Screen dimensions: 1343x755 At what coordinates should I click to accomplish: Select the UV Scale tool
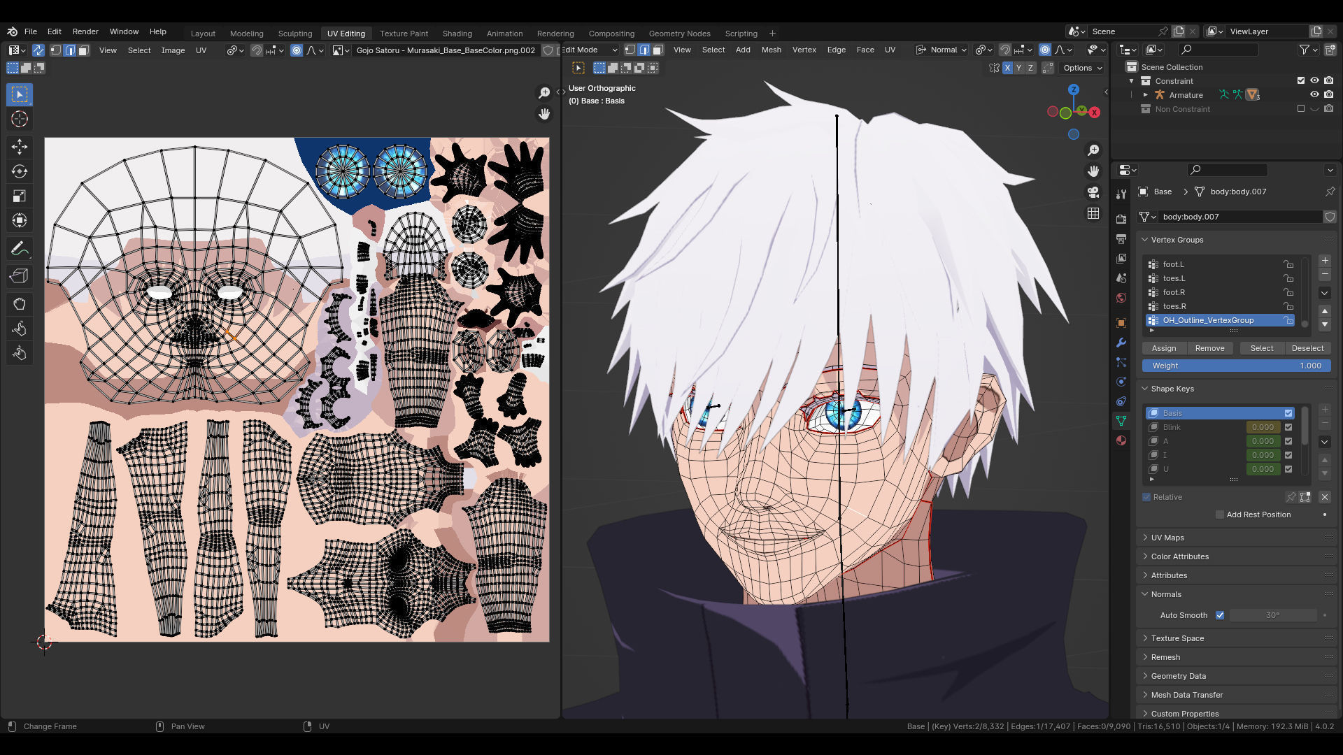coord(20,196)
